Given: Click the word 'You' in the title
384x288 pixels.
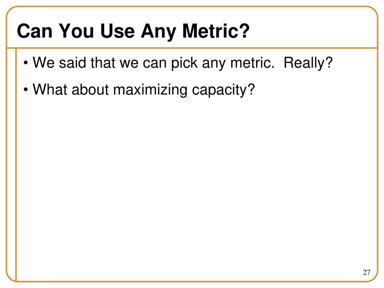Looking at the screenshot, I should [76, 31].
